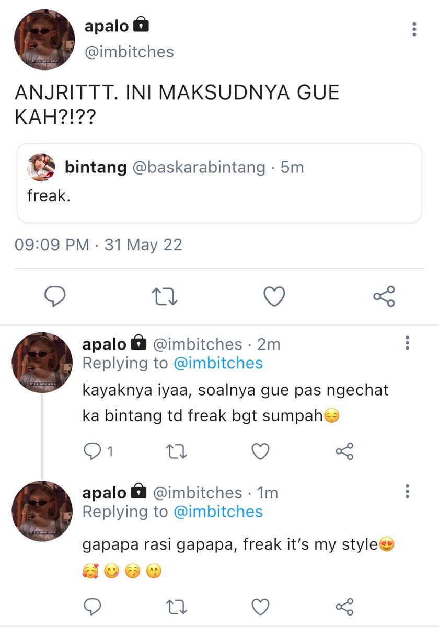The height and width of the screenshot is (627, 439).
Task: Like the 'freak it's my style' tweet
Action: pyautogui.click(x=260, y=606)
